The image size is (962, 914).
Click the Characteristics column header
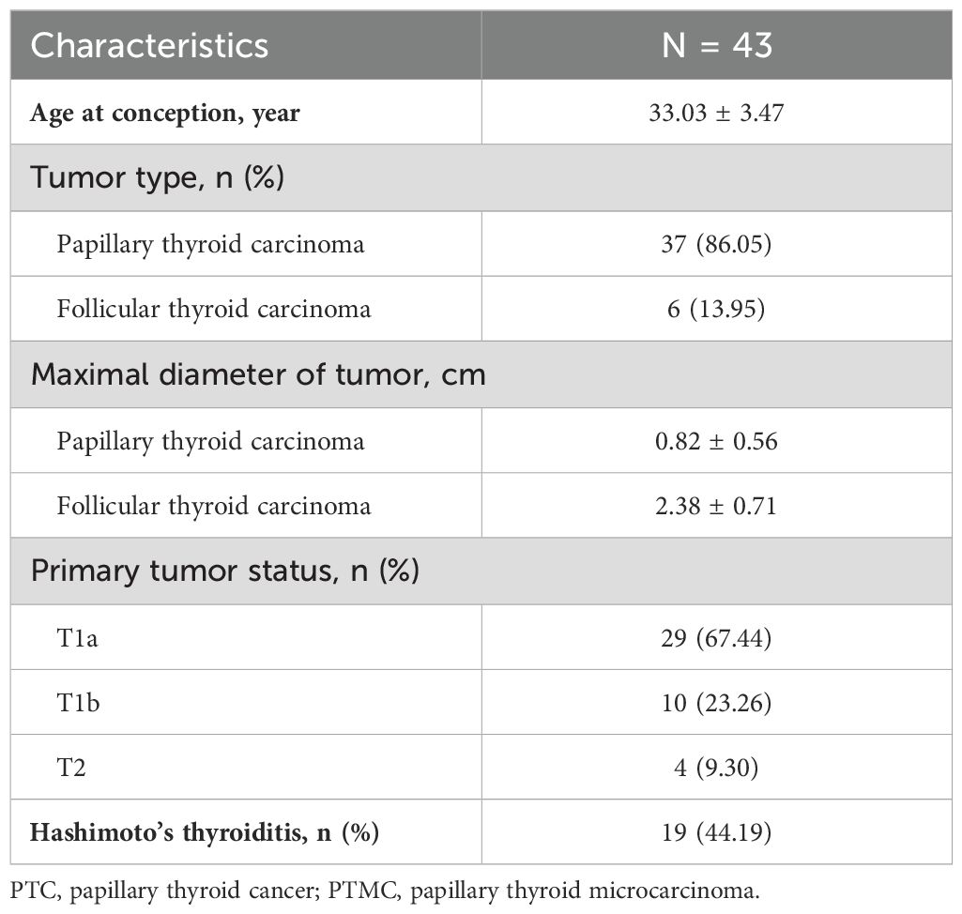click(x=149, y=45)
